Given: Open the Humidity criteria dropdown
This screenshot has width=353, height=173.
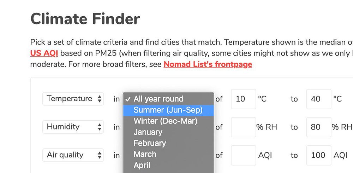Looking at the screenshot, I should 73,127.
